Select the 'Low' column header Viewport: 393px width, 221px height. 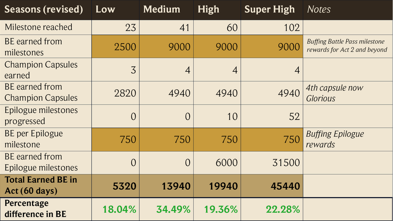pyautogui.click(x=105, y=9)
